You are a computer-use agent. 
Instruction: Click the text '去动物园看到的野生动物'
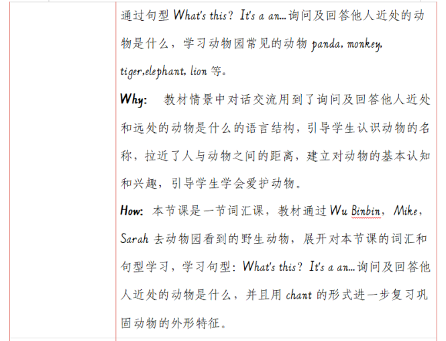221,238
